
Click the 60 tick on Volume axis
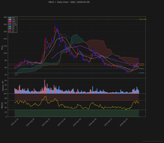pos(6,80)
